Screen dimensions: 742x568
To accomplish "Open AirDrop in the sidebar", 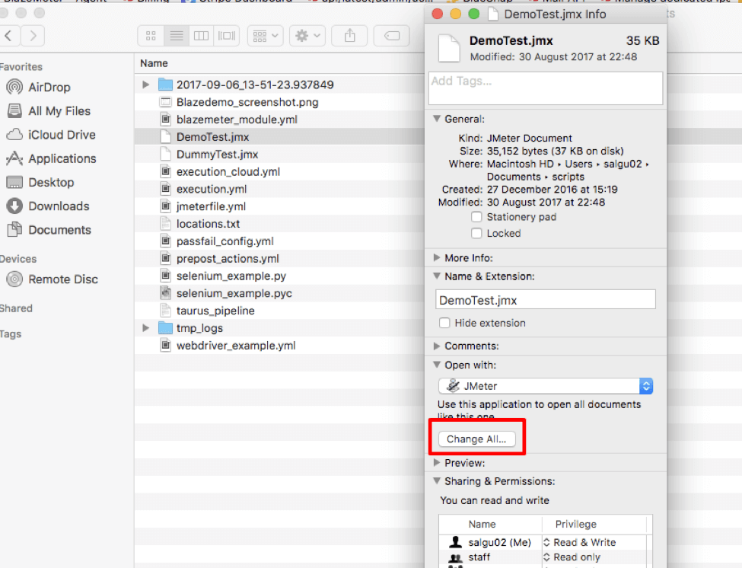I will pyautogui.click(x=49, y=88).
